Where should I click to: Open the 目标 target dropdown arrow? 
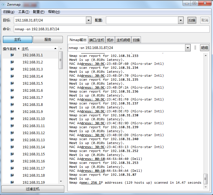pyautogui.click(x=88, y=20)
